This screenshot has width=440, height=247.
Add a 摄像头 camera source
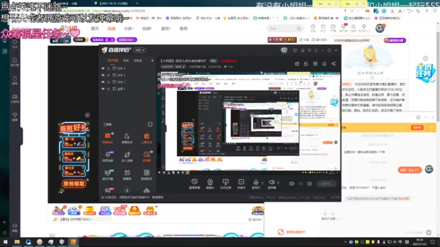tap(210, 184)
